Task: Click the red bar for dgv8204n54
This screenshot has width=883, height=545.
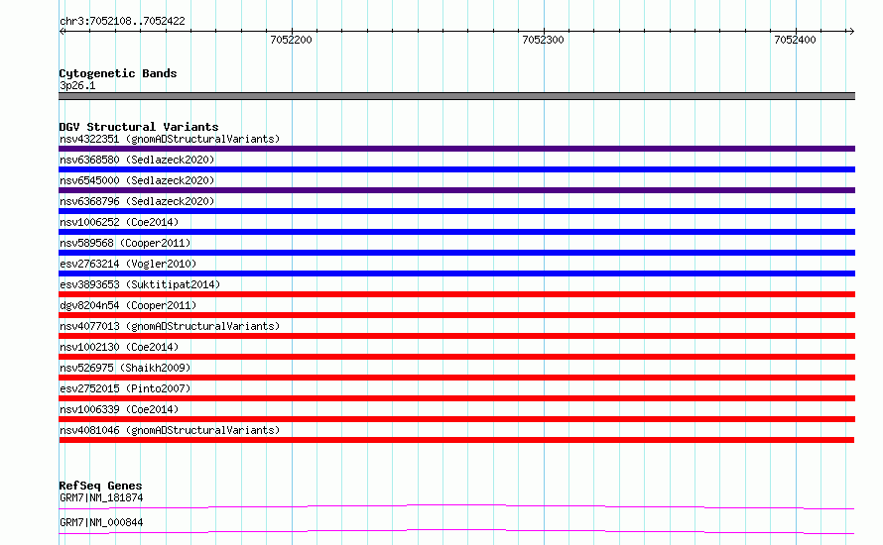Action: [456, 315]
